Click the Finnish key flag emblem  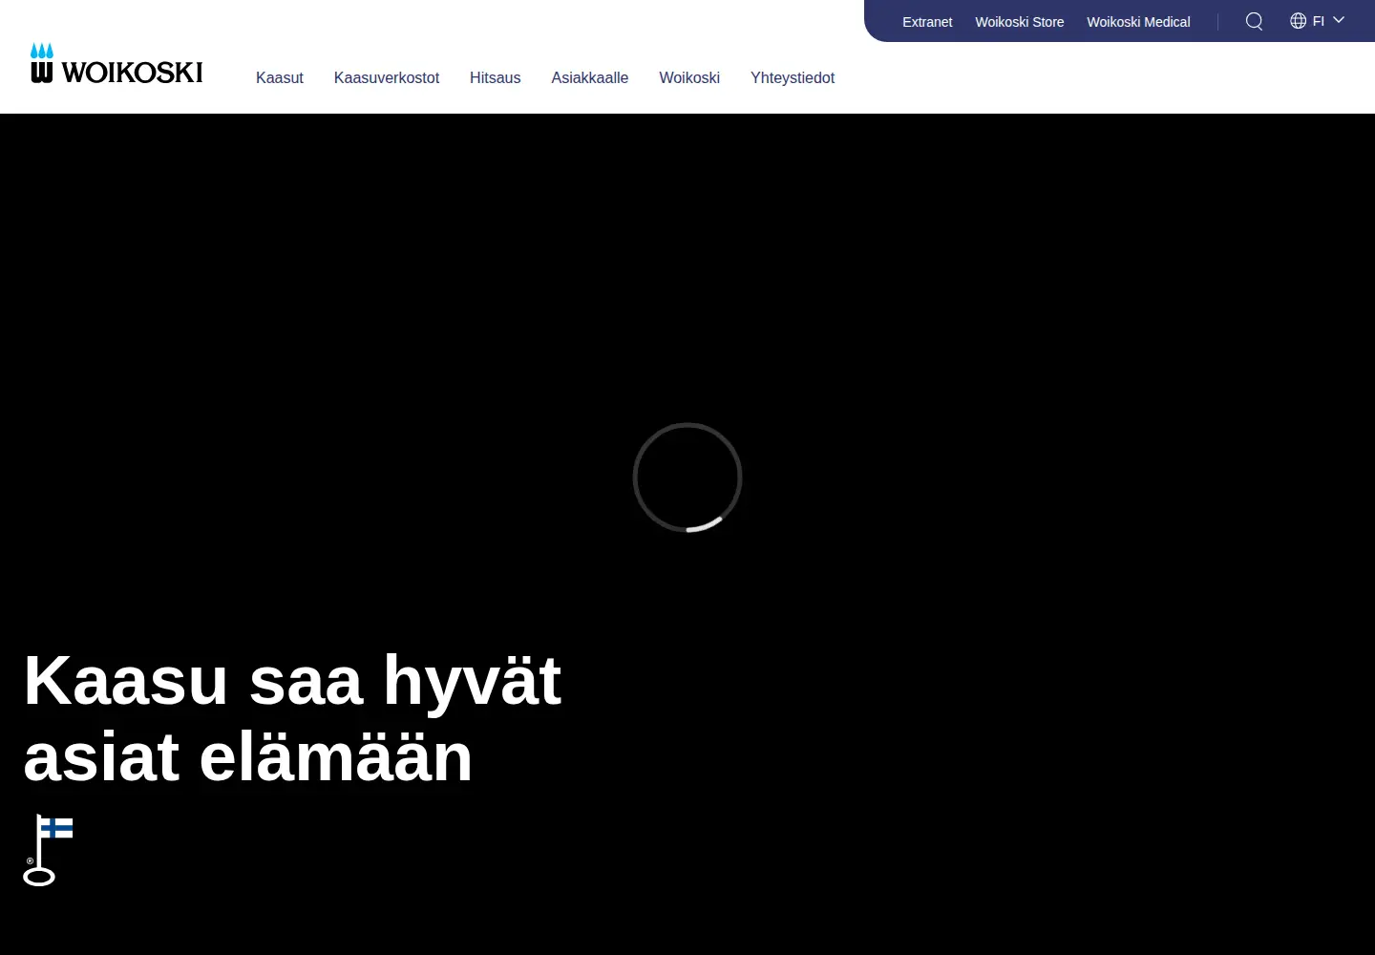pyautogui.click(x=48, y=850)
